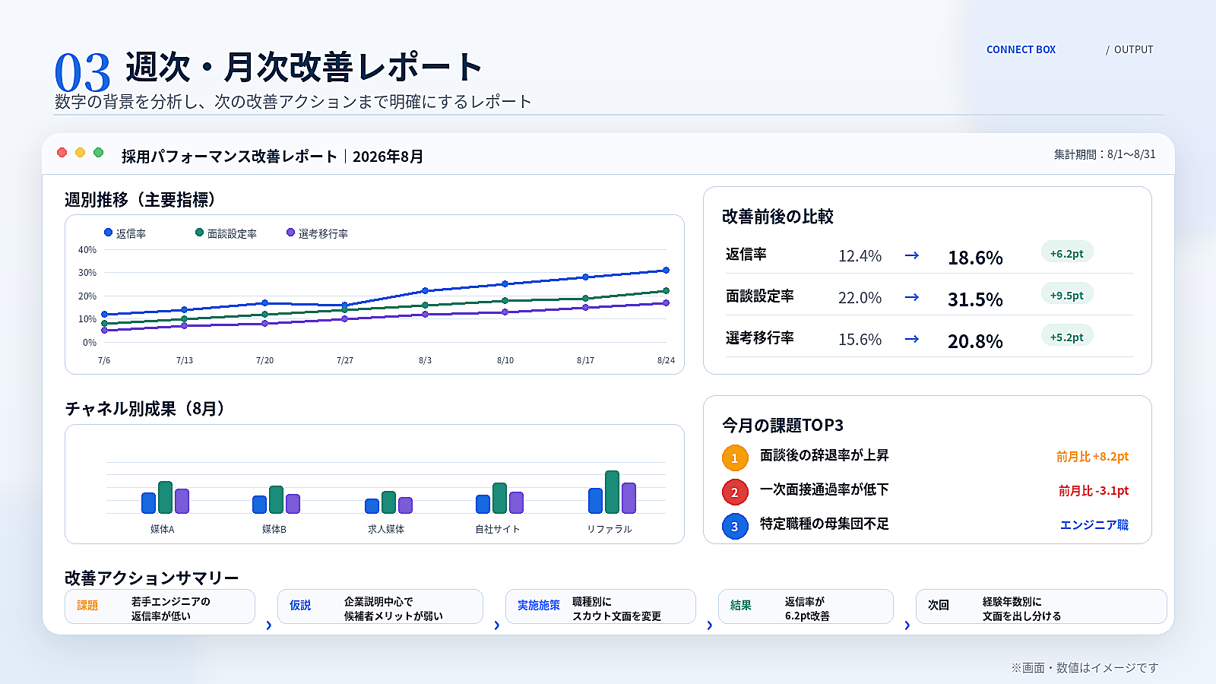The image size is (1216, 684).
Task: Open the 課題 action summary card
Action: (160, 606)
